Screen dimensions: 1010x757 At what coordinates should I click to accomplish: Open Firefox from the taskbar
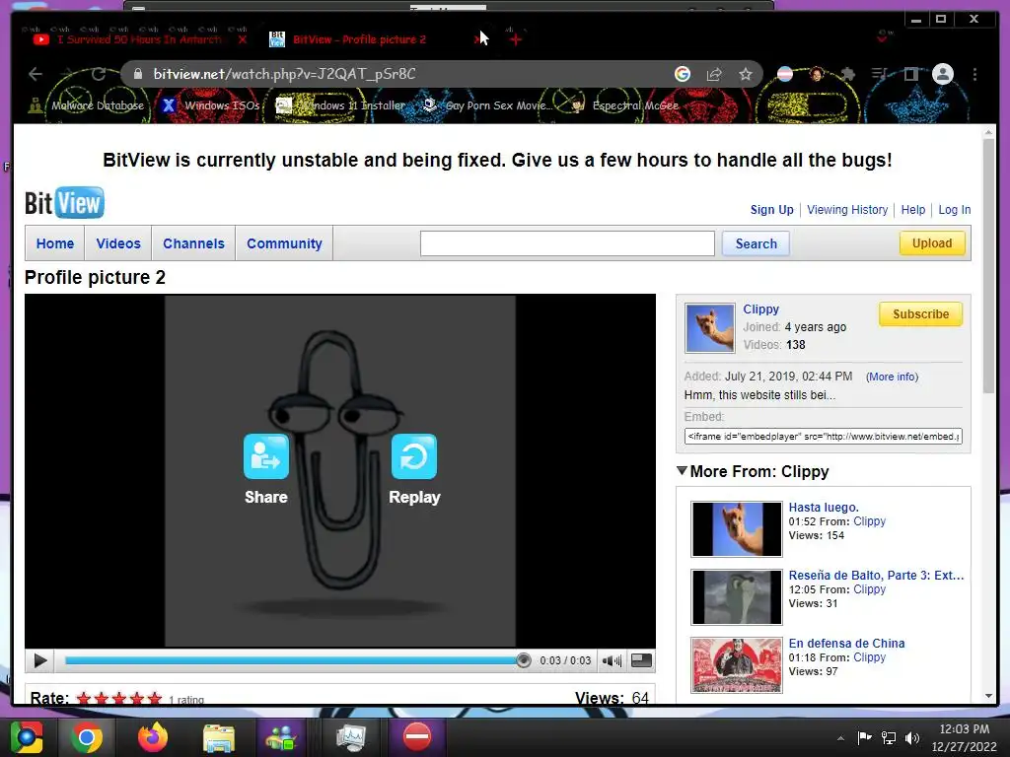(x=153, y=737)
